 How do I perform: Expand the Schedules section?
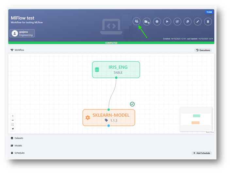(x=18, y=153)
